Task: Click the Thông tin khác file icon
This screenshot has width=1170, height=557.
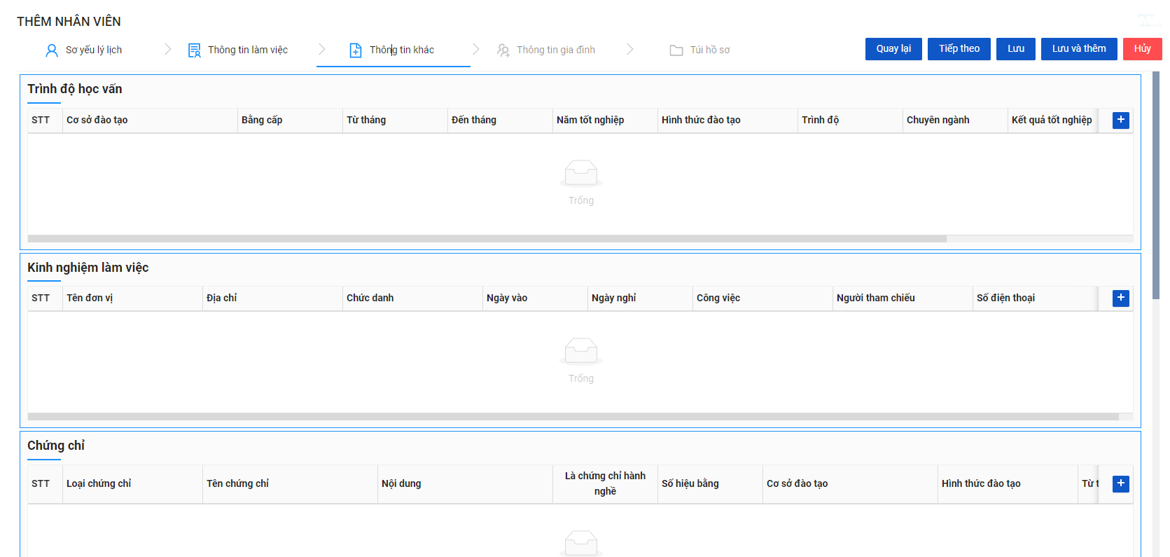Action: [356, 50]
